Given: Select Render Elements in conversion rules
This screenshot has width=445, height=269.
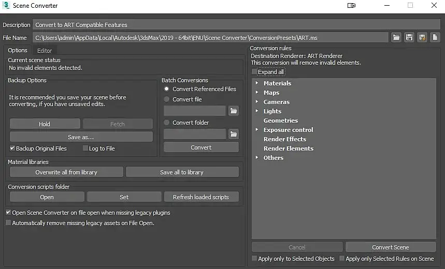Looking at the screenshot, I should [288, 148].
